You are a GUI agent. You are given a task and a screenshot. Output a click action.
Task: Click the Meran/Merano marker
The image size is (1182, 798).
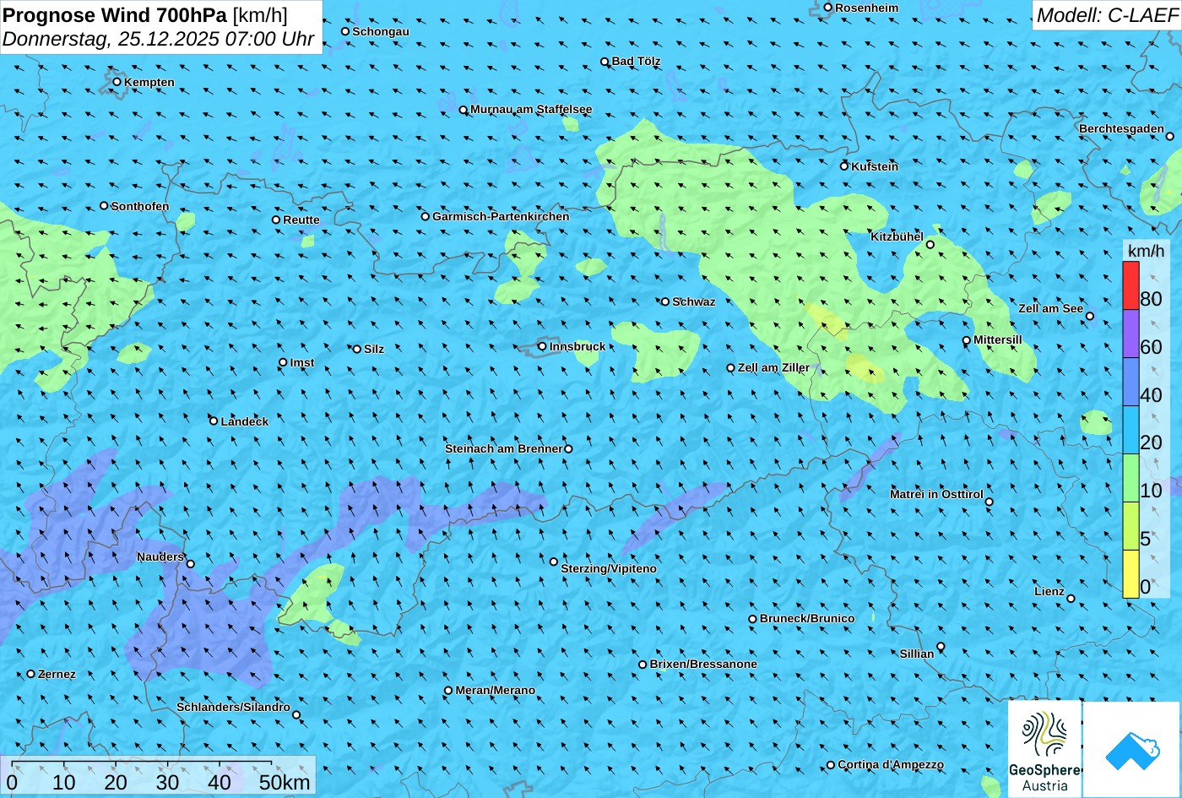448,691
